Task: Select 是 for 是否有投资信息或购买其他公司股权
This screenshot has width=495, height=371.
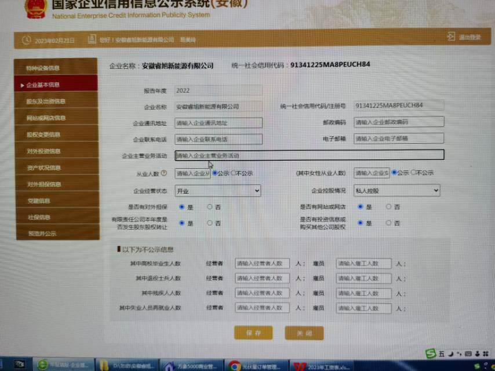Action: click(x=360, y=223)
